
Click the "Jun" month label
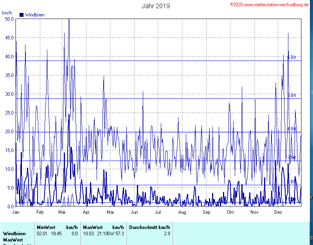coord(134,212)
